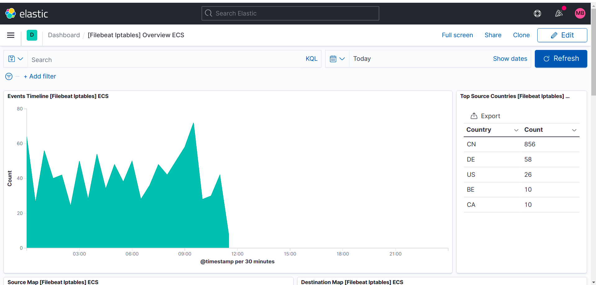
Task: Click the Search Elastic field
Action: [290, 13]
